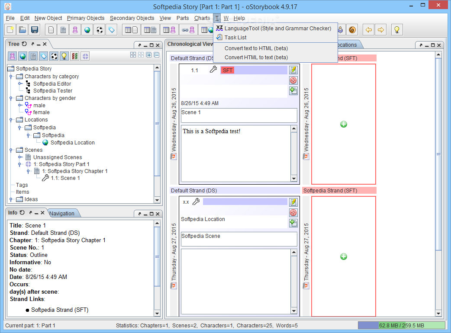Toggle scenes document filter in Tree toolbar
The width and height of the screenshot is (451, 333).
[33, 56]
